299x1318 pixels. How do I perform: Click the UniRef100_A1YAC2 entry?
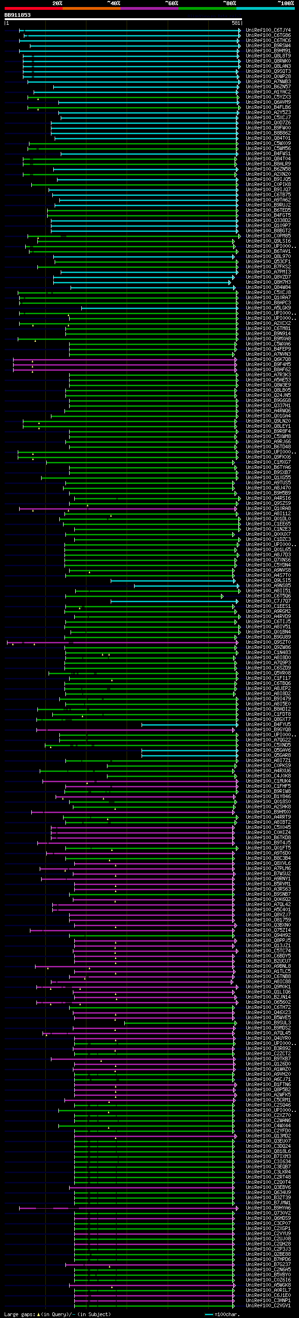click(x=268, y=92)
